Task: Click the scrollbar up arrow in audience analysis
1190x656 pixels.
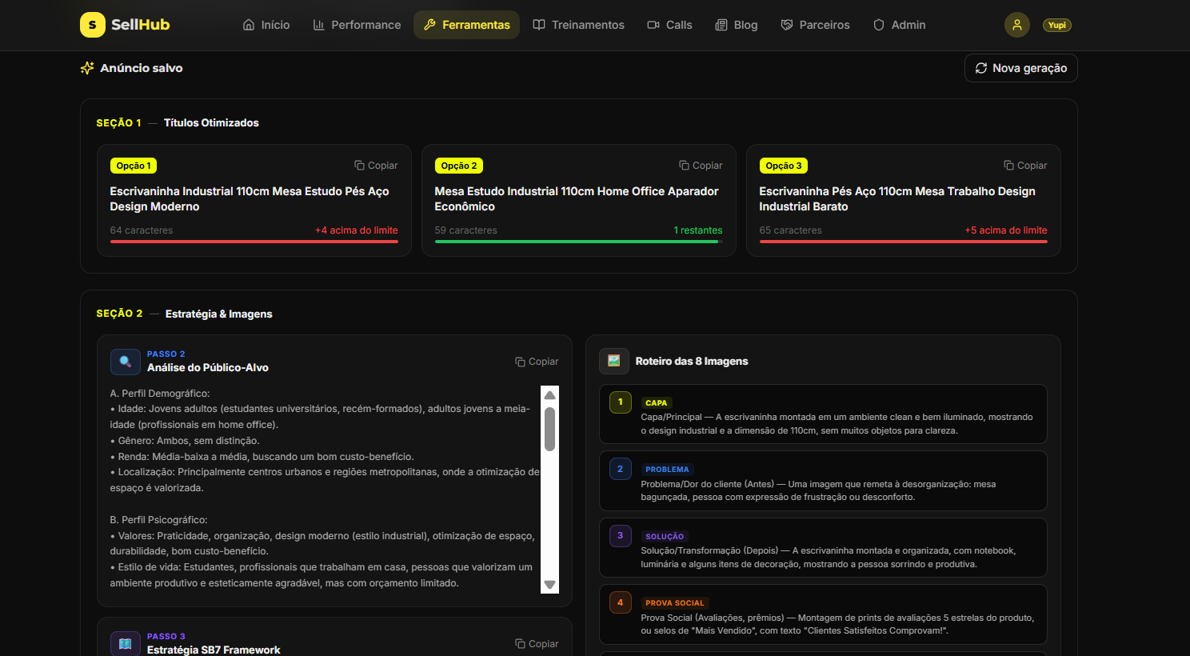Action: (x=549, y=394)
